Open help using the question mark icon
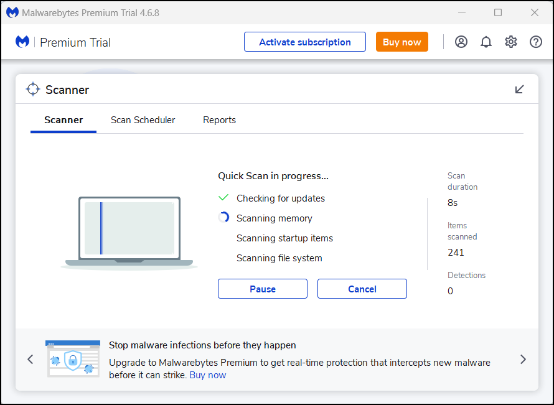This screenshot has width=554, height=405. click(x=536, y=42)
